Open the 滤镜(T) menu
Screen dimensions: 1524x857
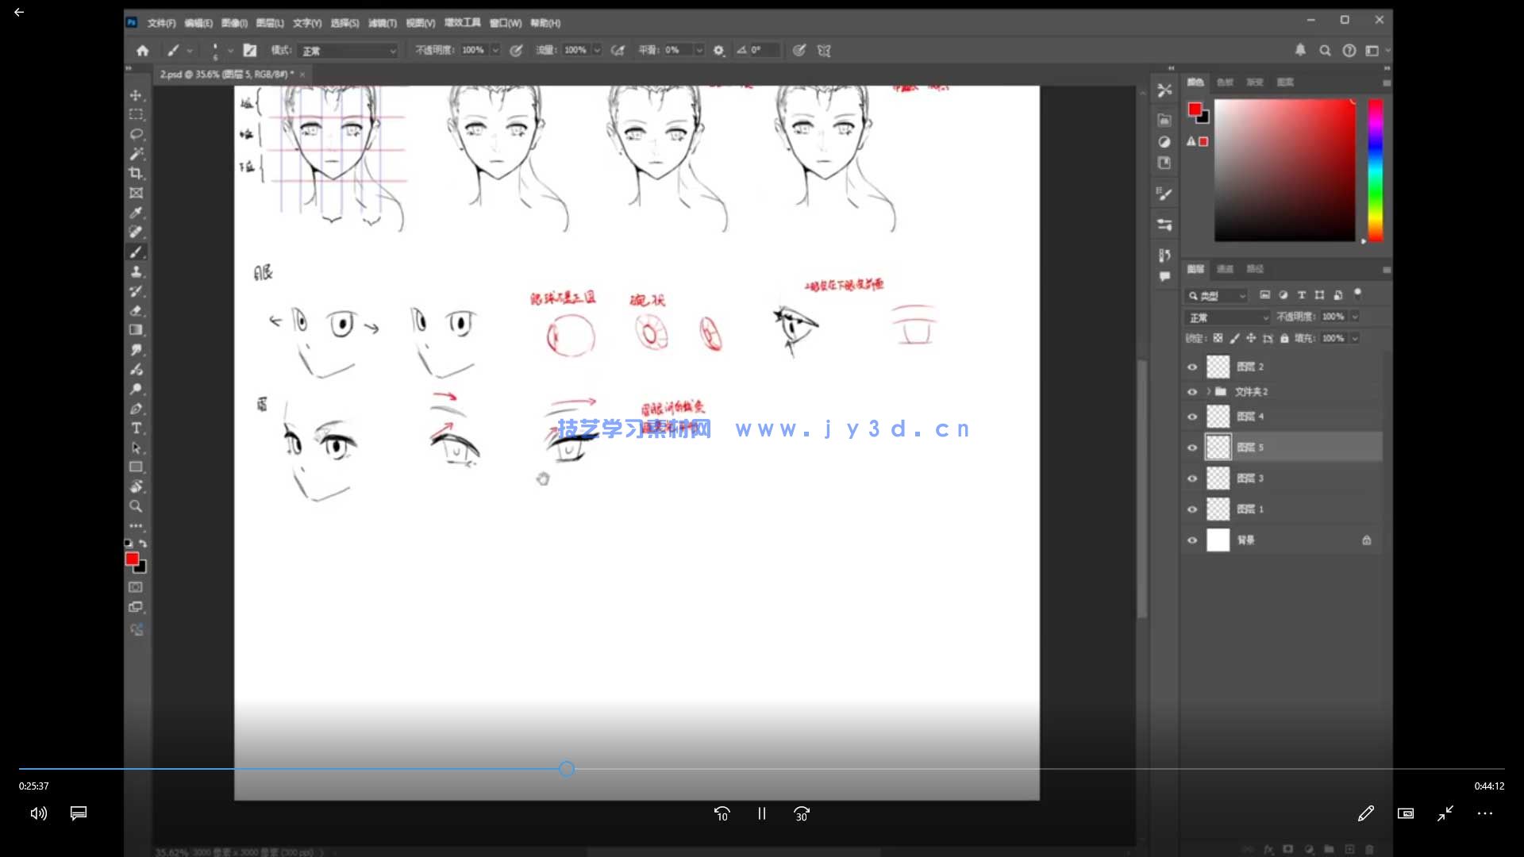click(x=382, y=23)
